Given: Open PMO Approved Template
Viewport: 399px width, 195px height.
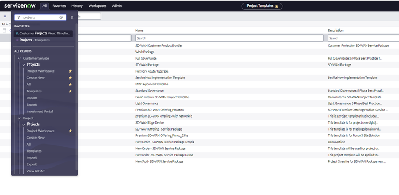Looking at the screenshot, I should click(x=151, y=84).
